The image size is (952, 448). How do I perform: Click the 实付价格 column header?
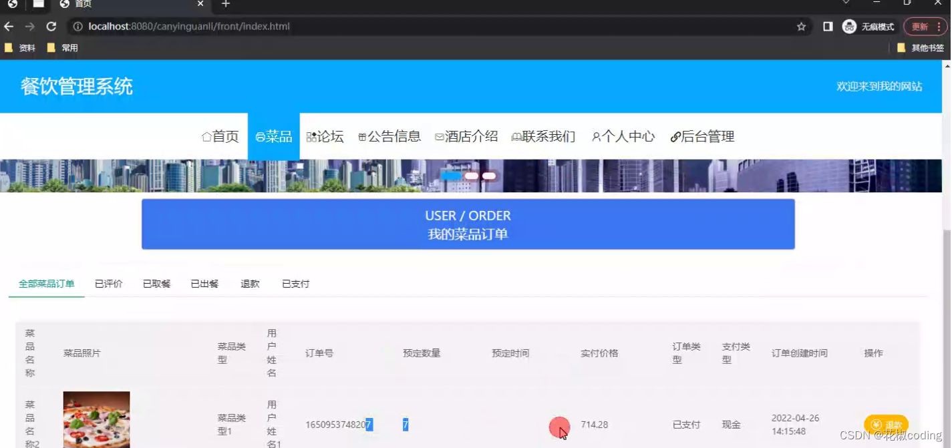(x=599, y=353)
